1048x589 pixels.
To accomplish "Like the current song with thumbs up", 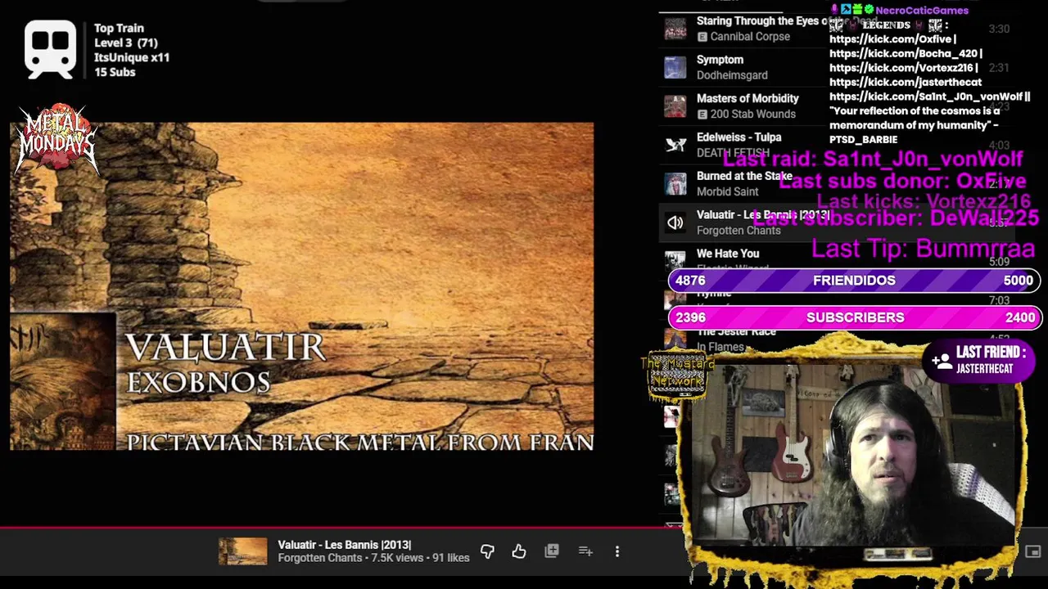I will tap(519, 552).
